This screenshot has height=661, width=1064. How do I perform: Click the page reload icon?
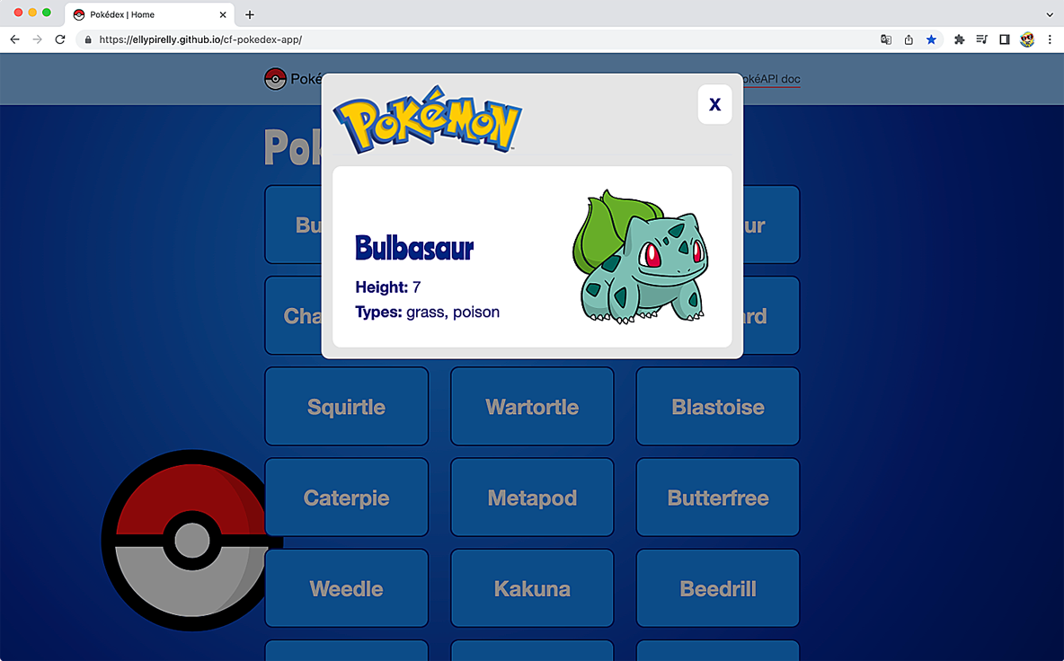tap(59, 40)
